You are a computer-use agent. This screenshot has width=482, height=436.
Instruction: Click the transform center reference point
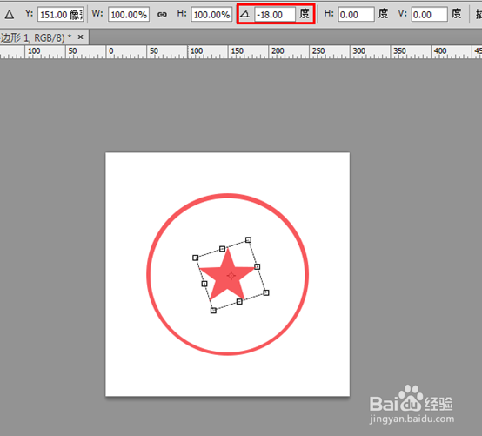click(x=231, y=276)
